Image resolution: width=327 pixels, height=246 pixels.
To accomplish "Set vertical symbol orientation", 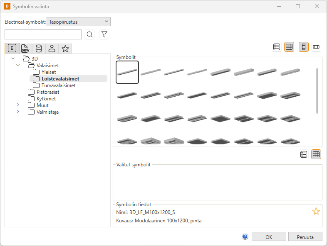I will 304,47.
